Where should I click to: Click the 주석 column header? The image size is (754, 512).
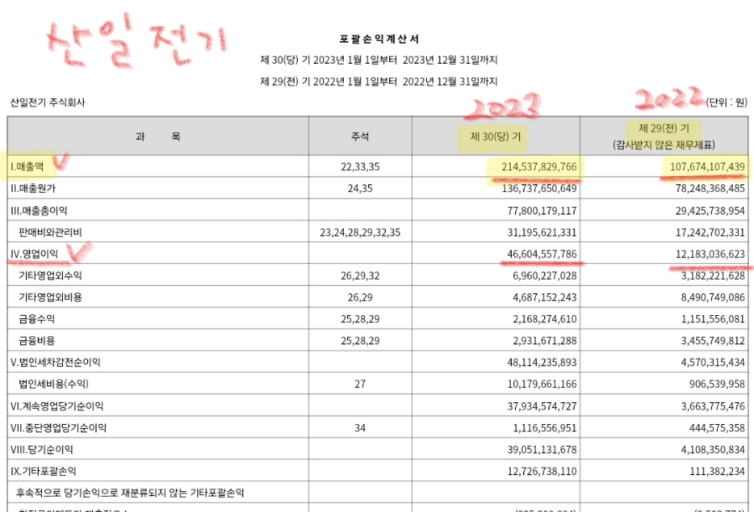(x=360, y=137)
